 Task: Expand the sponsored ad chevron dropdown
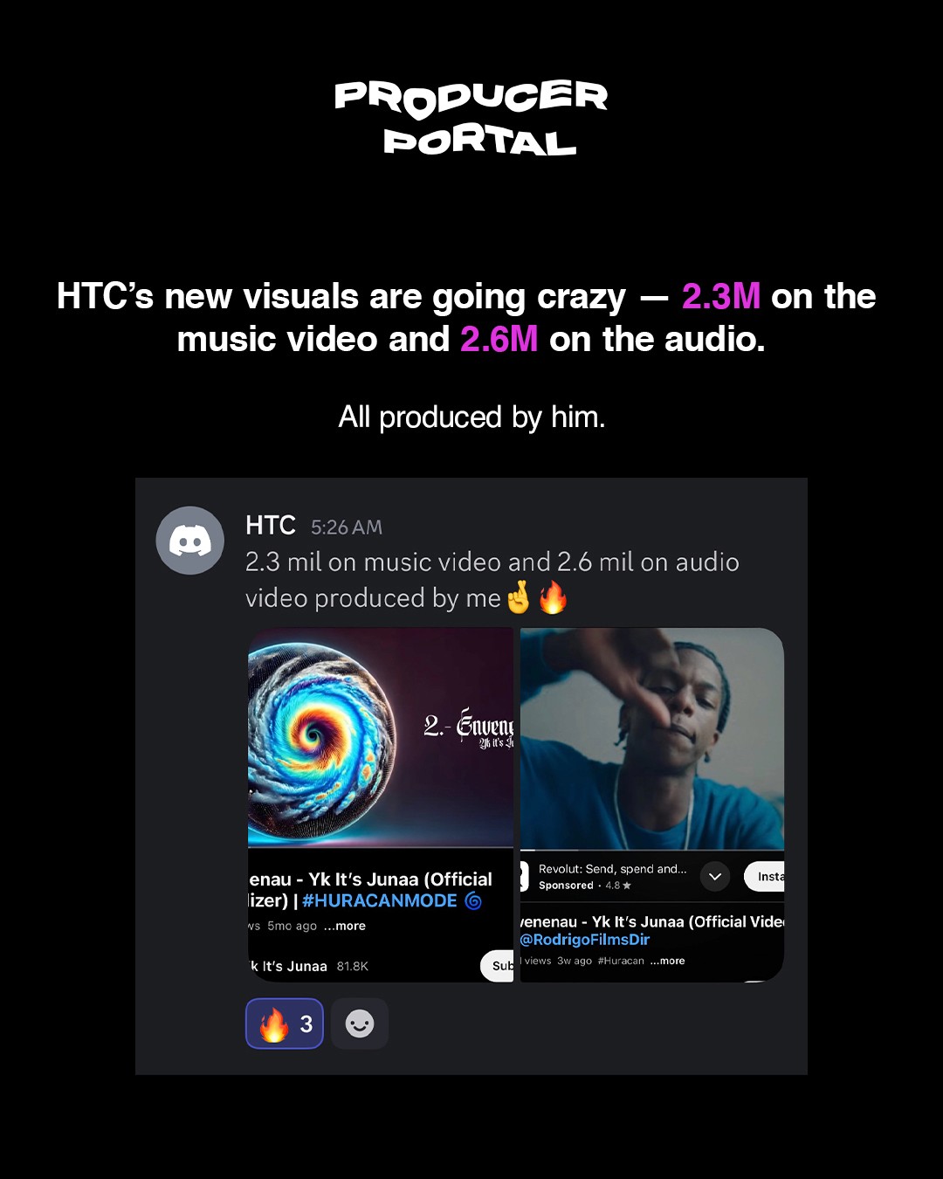point(715,876)
